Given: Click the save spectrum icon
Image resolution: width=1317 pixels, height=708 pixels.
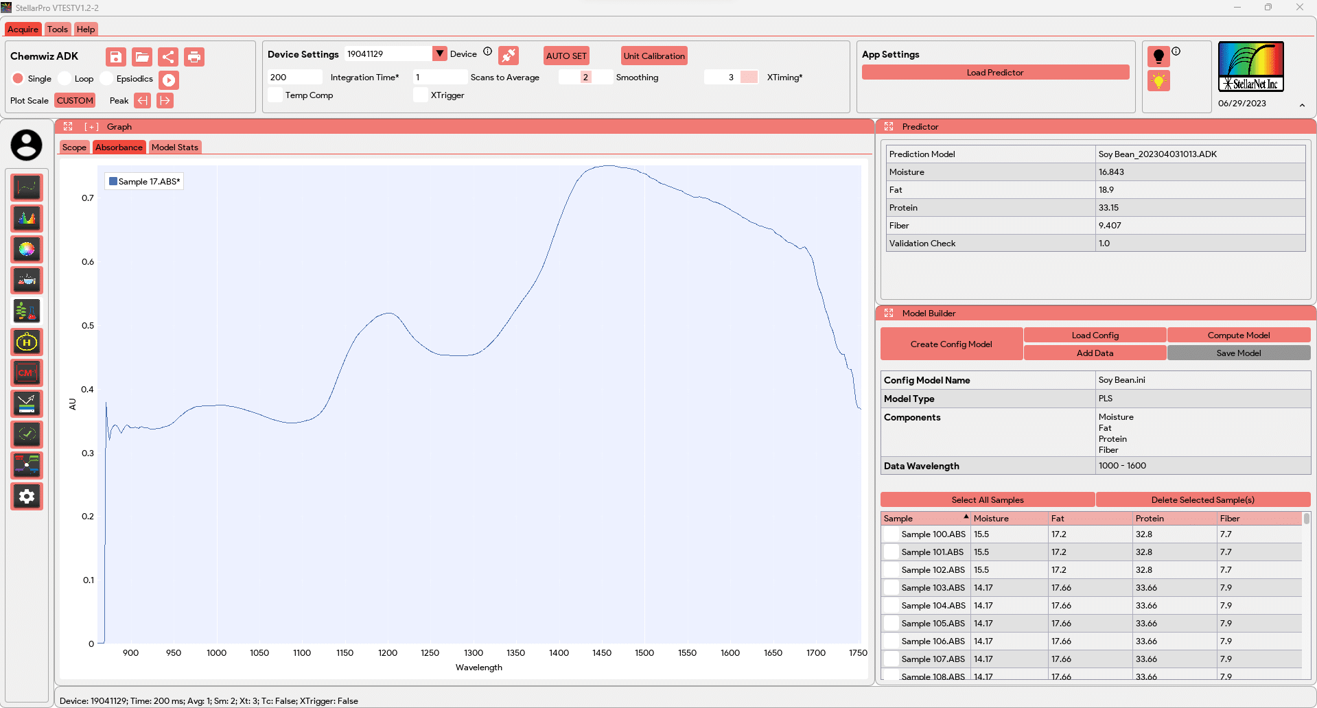Looking at the screenshot, I should [116, 57].
